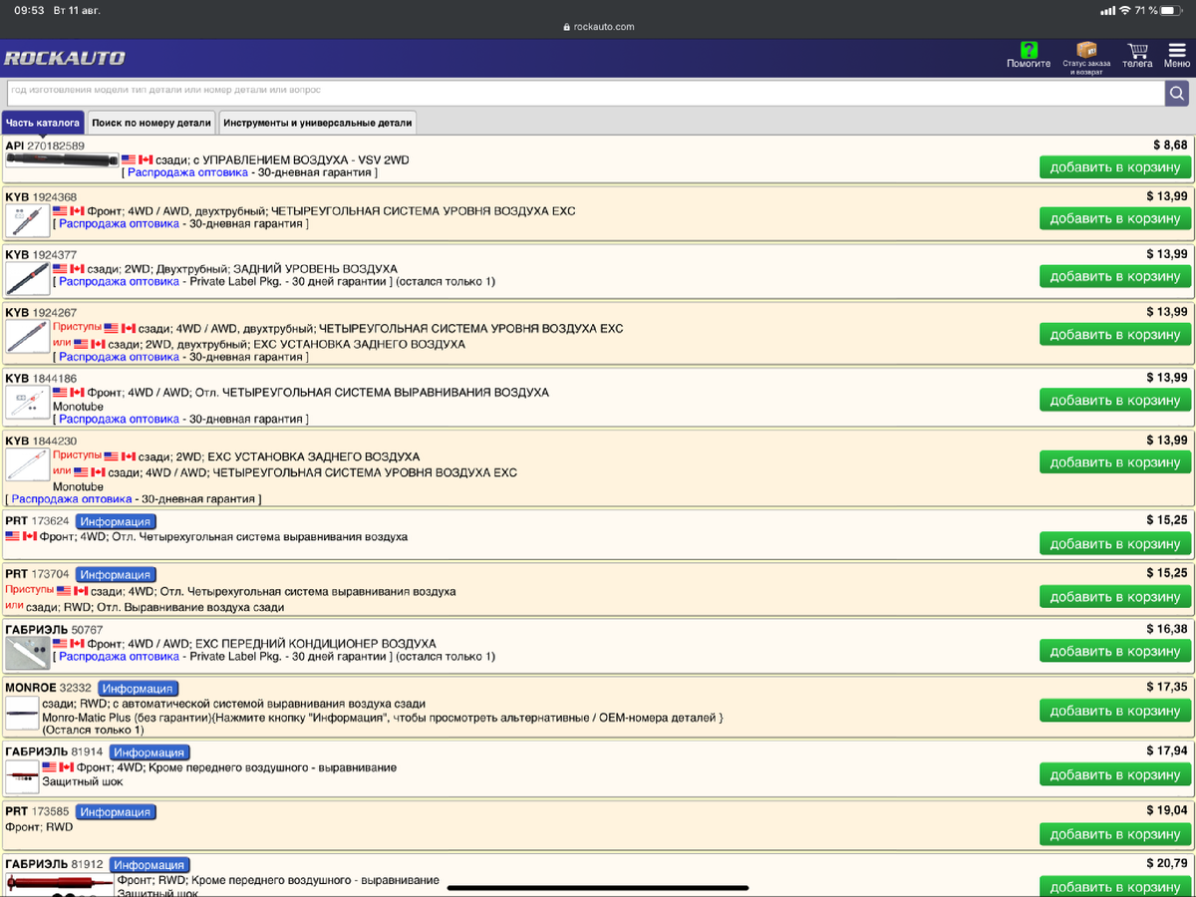Add PRT 173585 to cart
Screen dimensions: 1196x897
click(1114, 833)
